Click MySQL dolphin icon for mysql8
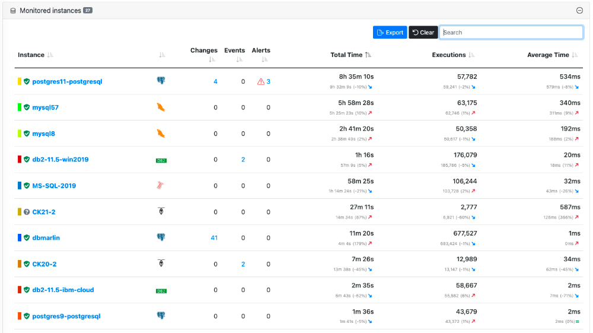 click(161, 133)
